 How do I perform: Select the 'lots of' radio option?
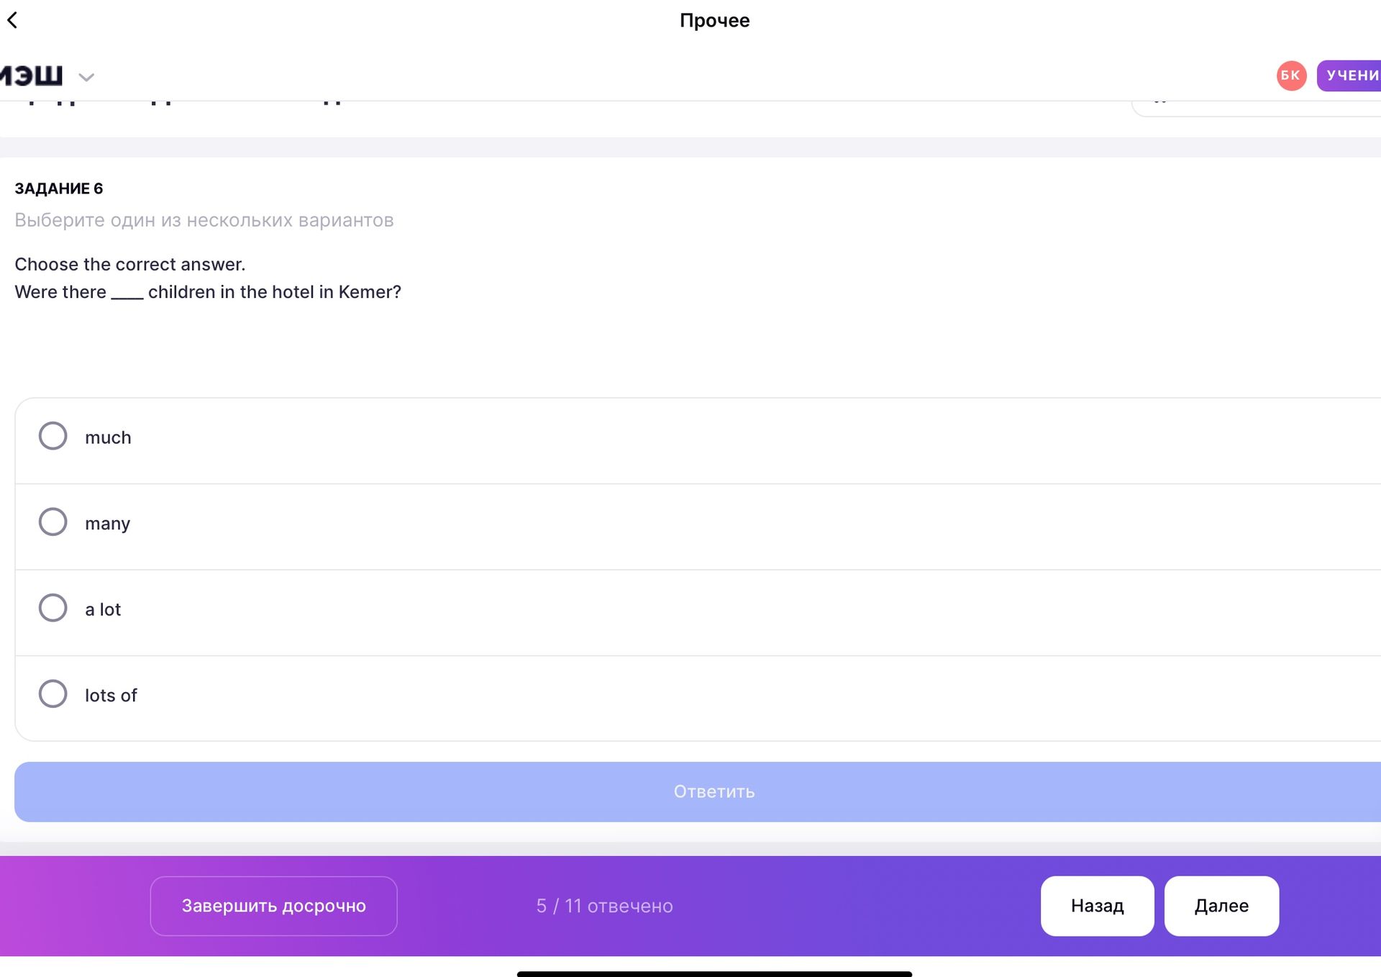tap(53, 694)
